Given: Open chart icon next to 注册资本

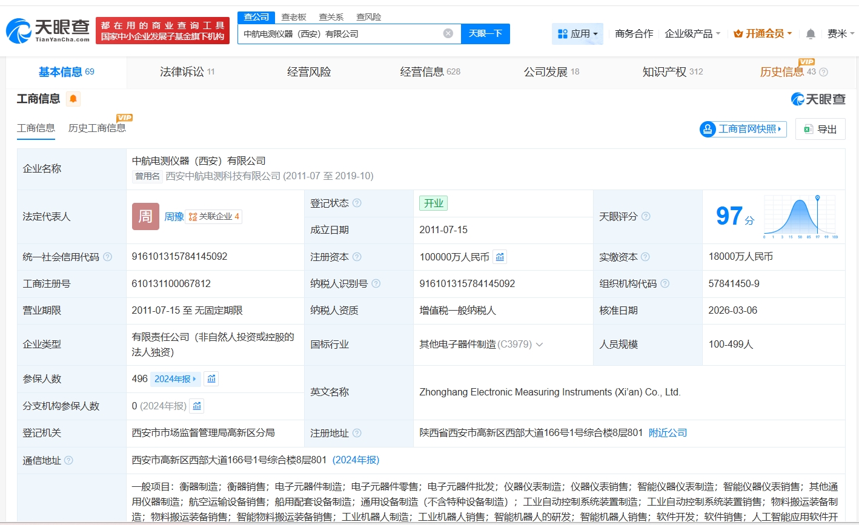Looking at the screenshot, I should [500, 257].
